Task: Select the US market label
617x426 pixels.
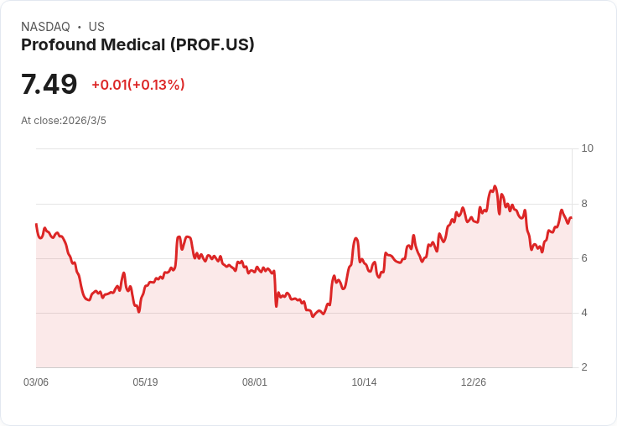Action: coord(96,27)
